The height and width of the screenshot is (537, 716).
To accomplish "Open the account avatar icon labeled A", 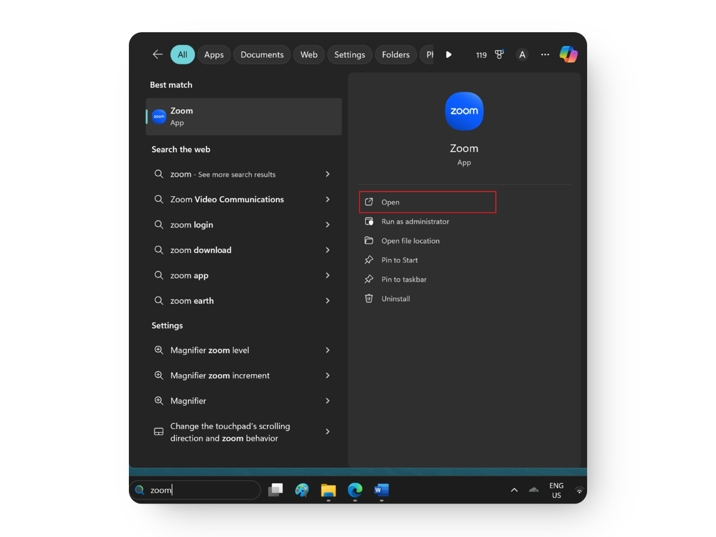I will coord(521,54).
